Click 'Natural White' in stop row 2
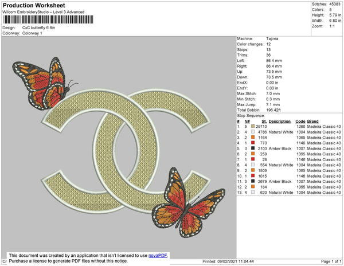The height and width of the screenshot is (266, 344). pos(281,132)
